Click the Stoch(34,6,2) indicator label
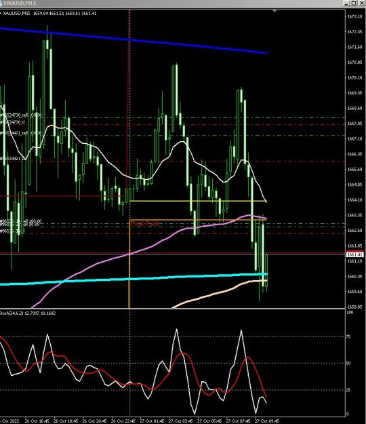Image resolution: width=366 pixels, height=424 pixels. 28,313
